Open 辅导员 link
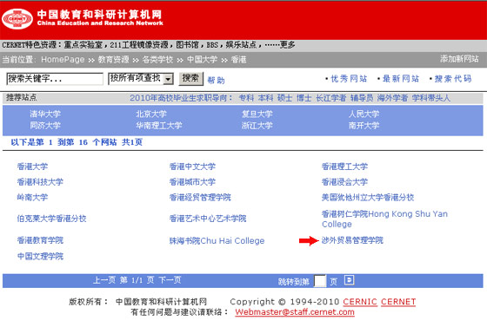This screenshot has height=327, width=487. click(x=362, y=98)
